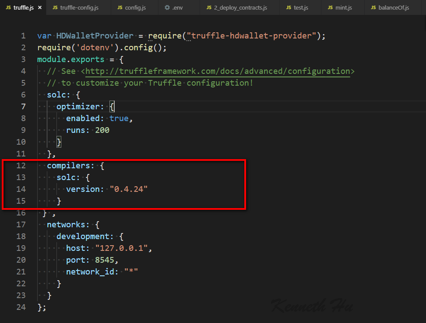Image resolution: width=426 pixels, height=323 pixels.
Task: Click line number 24 in the gutter
Action: 21,307
